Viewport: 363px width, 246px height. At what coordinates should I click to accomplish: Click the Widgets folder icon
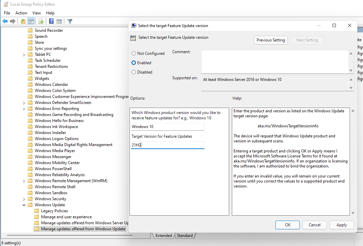(x=30, y=78)
